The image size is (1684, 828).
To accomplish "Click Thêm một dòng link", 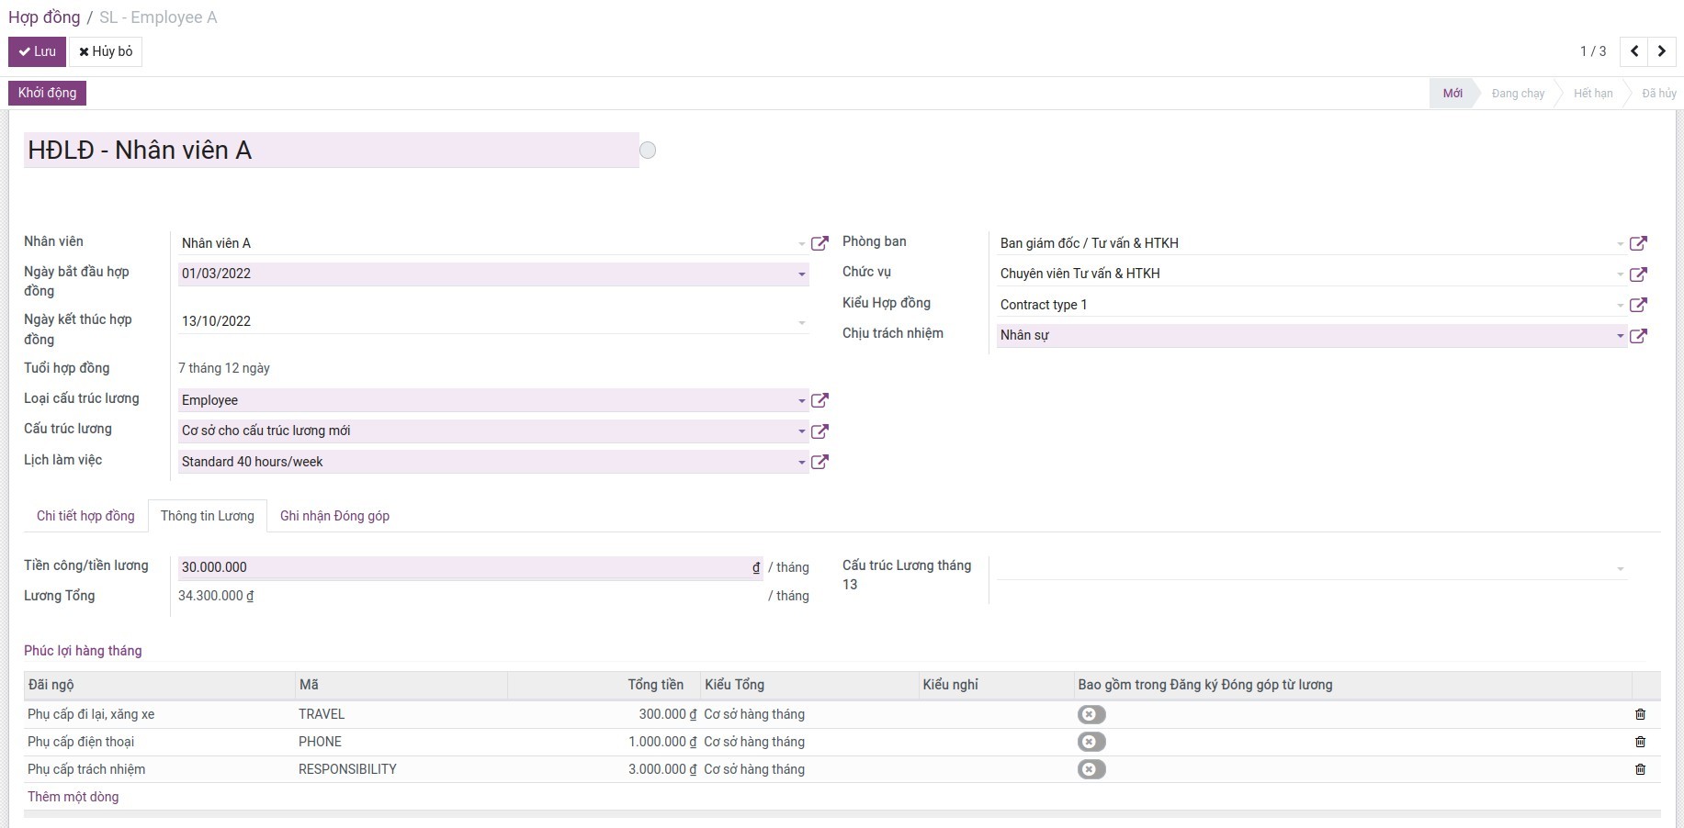I will pos(73,797).
